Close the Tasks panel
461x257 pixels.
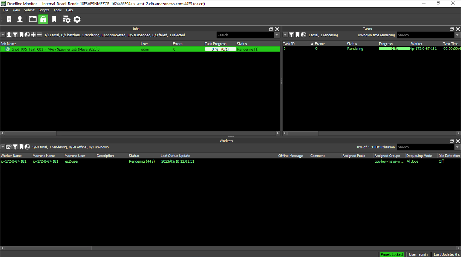pos(458,29)
